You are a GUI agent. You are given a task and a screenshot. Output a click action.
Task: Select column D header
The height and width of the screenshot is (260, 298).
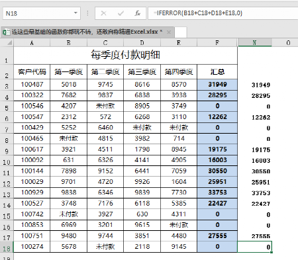[142, 43]
